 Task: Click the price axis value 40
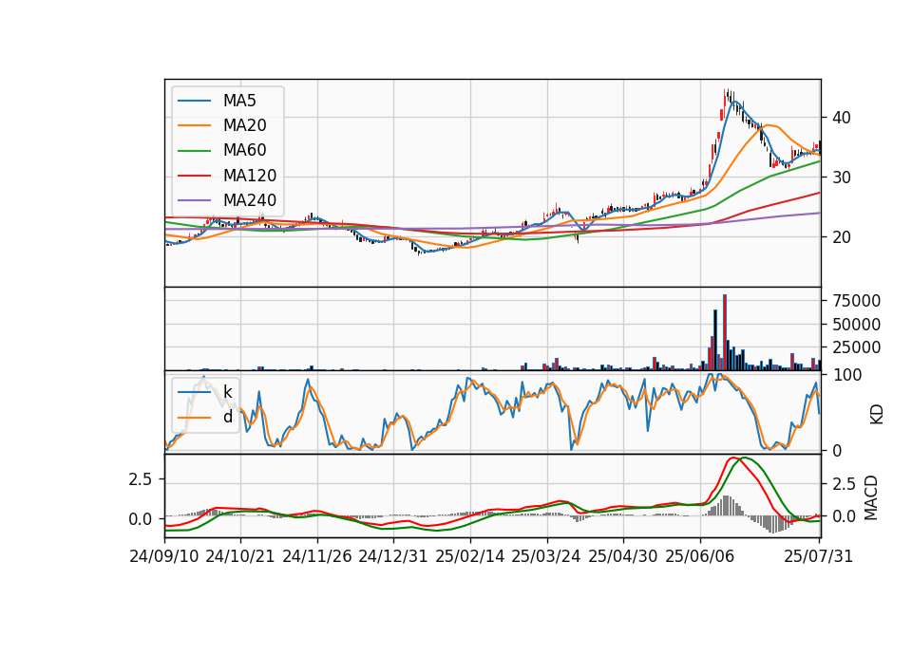click(x=842, y=118)
